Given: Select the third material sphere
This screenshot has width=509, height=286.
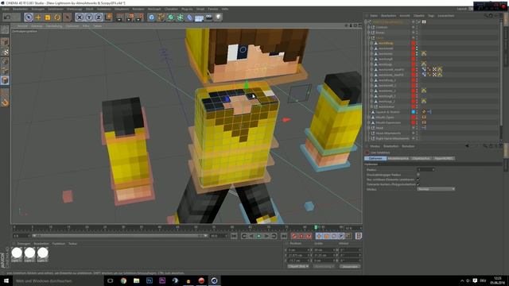Looking at the screenshot, I should pyautogui.click(x=42, y=253).
